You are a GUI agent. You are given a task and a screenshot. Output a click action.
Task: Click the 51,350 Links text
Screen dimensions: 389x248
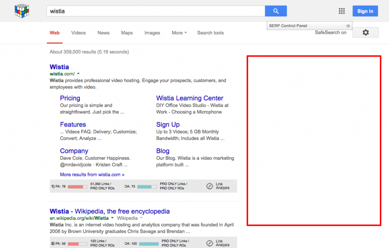click(x=100, y=184)
